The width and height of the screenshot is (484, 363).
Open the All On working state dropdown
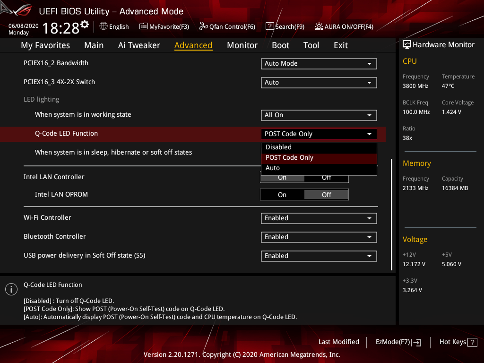pyautogui.click(x=319, y=115)
